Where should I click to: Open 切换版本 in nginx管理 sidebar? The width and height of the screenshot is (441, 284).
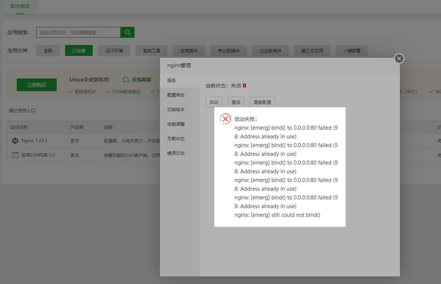coord(180,109)
